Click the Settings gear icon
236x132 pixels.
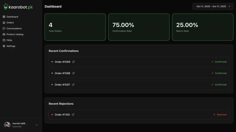[4, 46]
